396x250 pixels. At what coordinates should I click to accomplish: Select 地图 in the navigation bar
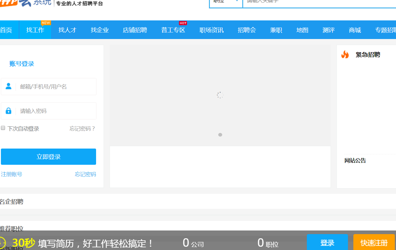pos(302,30)
